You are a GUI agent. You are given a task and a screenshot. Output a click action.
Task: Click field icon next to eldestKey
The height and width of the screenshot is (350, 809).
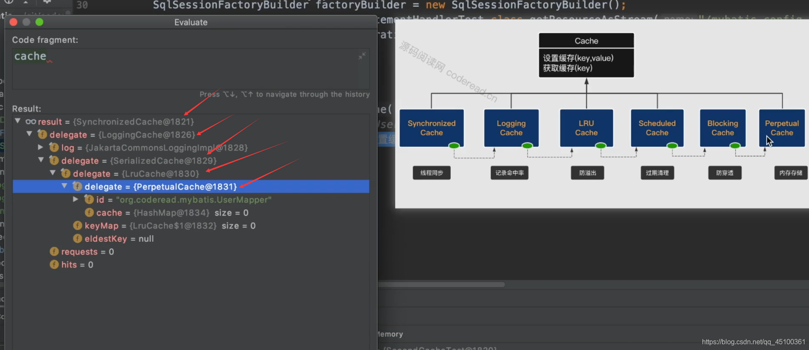(77, 238)
